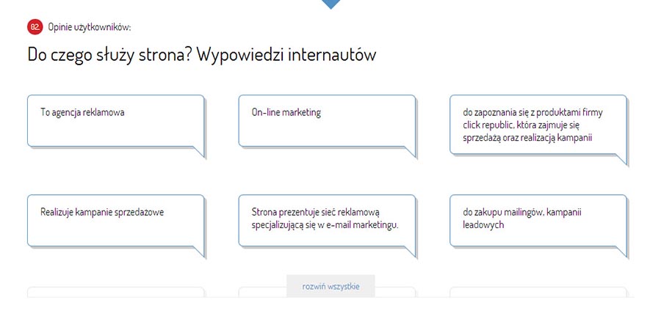Click the 'Strona prezentuje sieć reklamową' opinion text

325,218
